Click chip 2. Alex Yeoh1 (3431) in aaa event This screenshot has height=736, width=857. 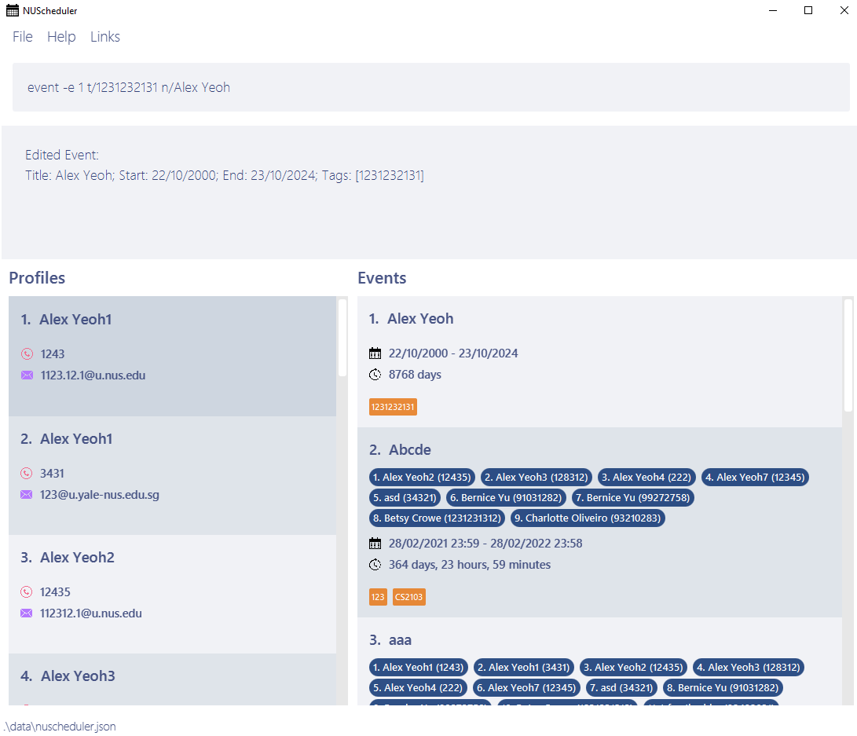[524, 668]
